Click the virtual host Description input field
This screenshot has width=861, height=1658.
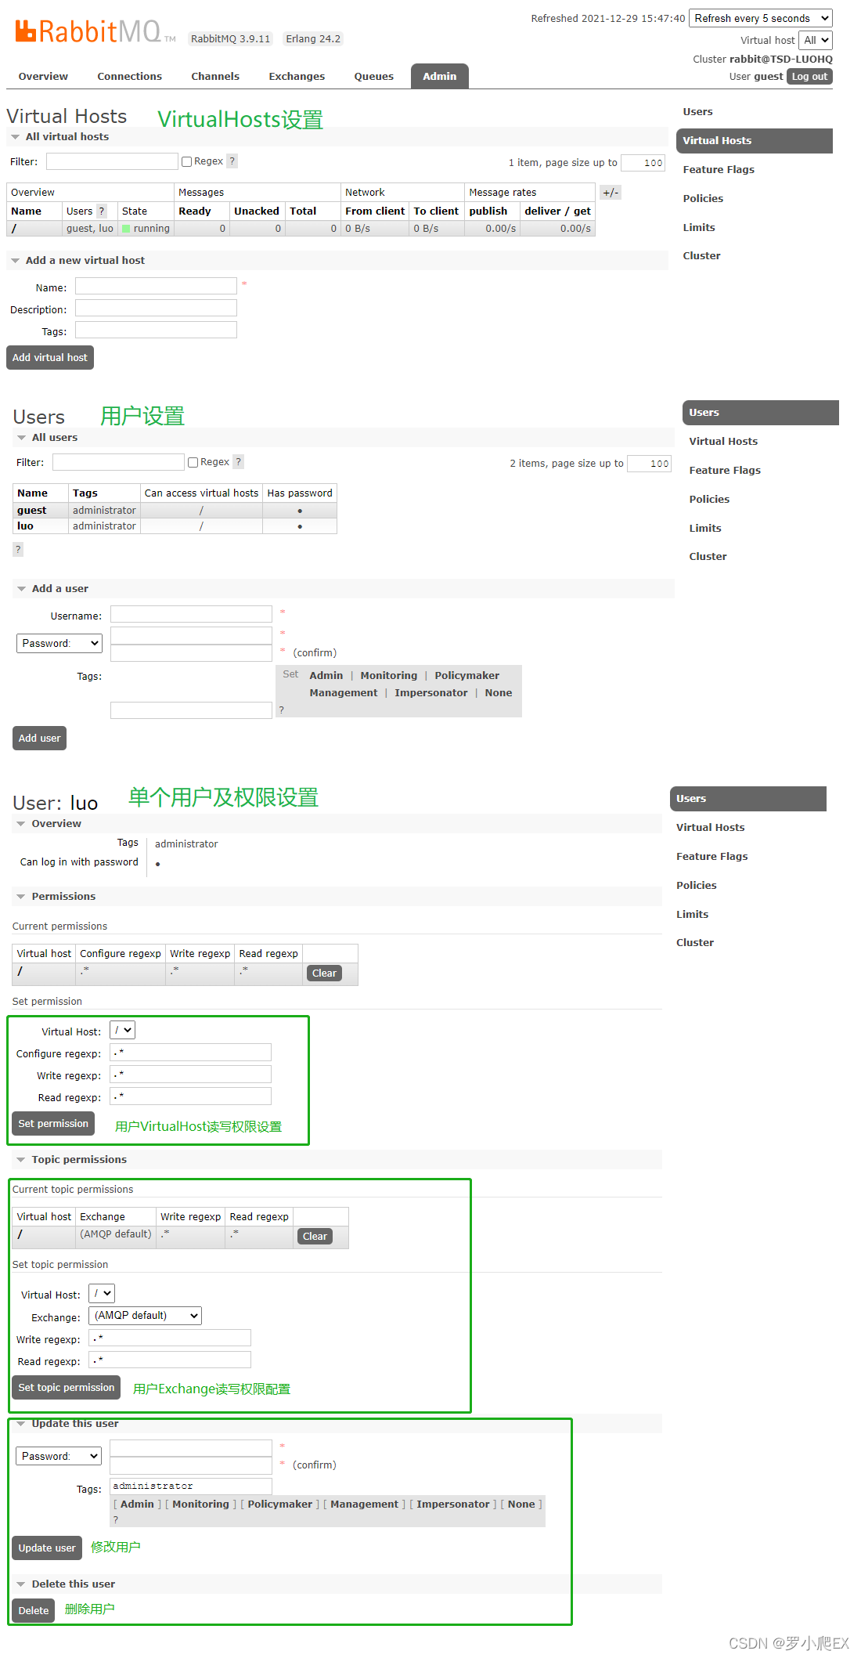tap(156, 309)
